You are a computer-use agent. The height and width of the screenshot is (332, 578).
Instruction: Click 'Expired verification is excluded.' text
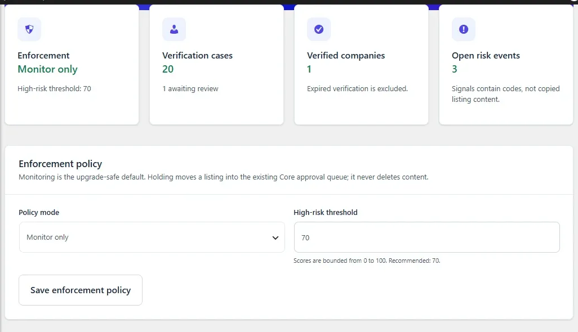click(357, 89)
